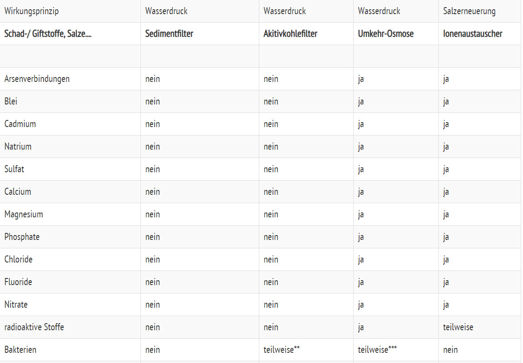Click the 'Bakterien' row label
This screenshot has width=523, height=363.
(20, 350)
